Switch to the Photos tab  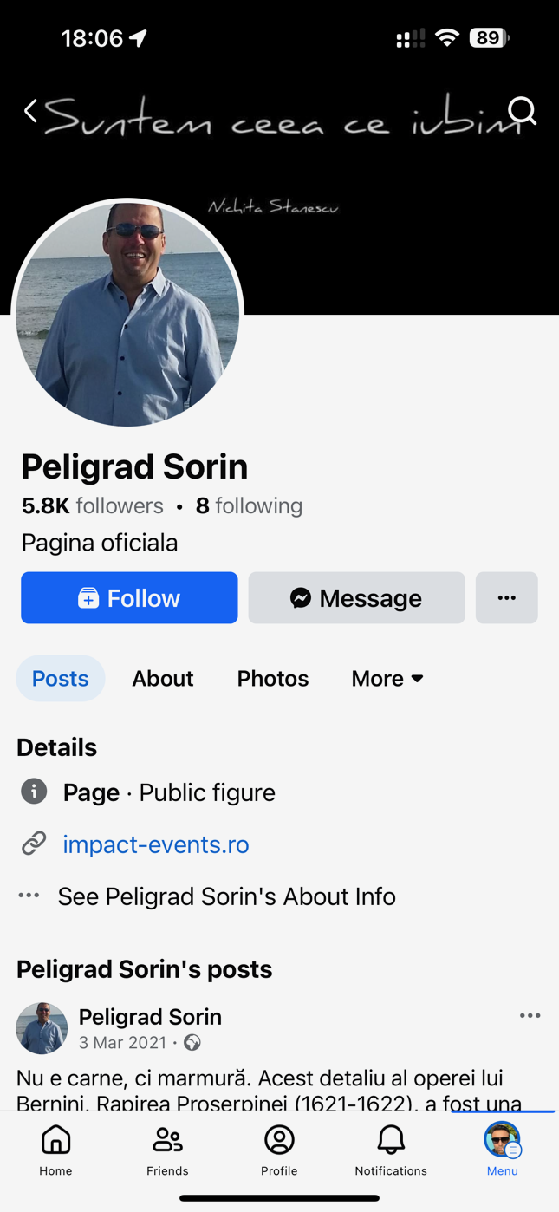pos(272,678)
